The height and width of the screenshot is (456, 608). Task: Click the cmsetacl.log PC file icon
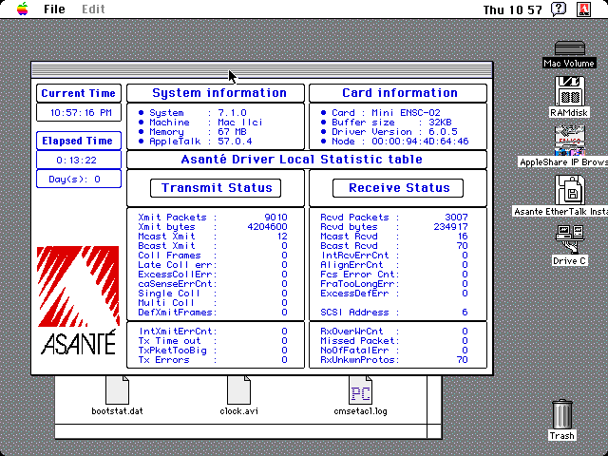tap(361, 389)
